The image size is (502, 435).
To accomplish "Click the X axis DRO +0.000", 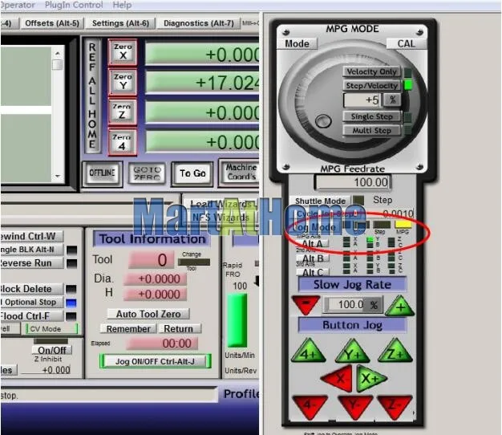I will pyautogui.click(x=202, y=54).
